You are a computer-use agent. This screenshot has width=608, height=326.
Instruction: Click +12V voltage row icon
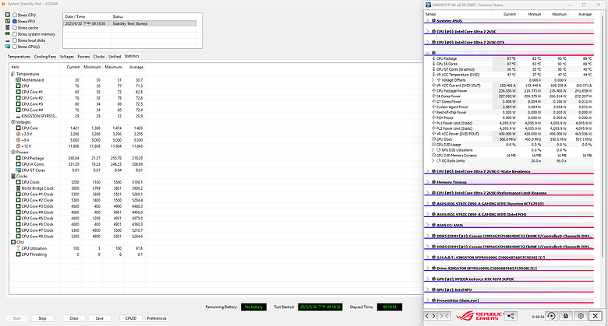click(18, 146)
